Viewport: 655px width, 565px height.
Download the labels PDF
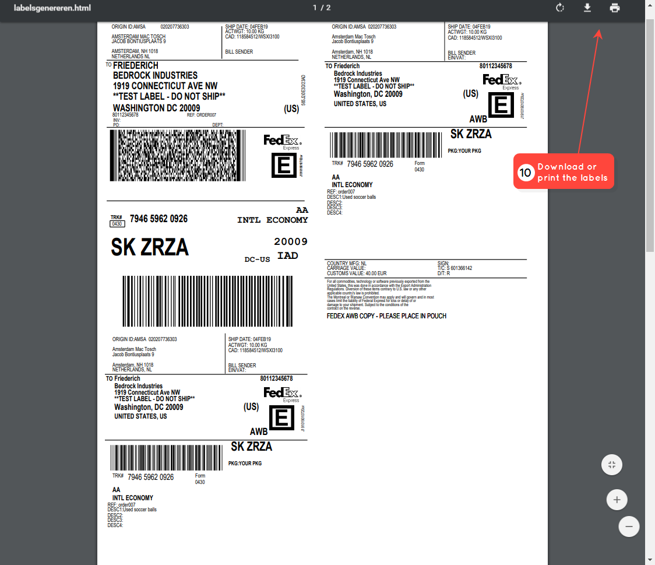(587, 8)
